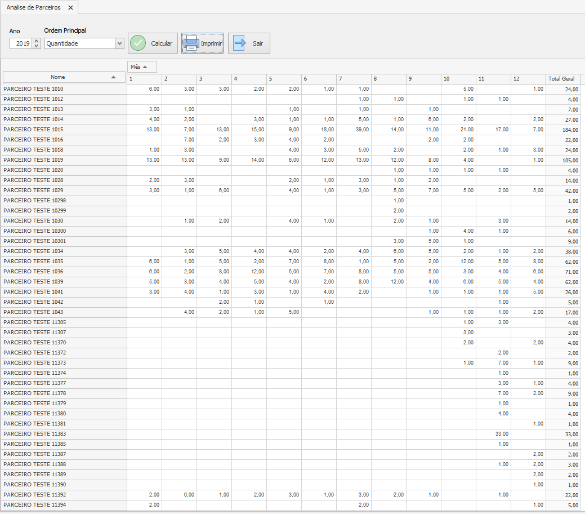Click the Ano year input field
Viewport: 585px width, 514px height.
21,43
